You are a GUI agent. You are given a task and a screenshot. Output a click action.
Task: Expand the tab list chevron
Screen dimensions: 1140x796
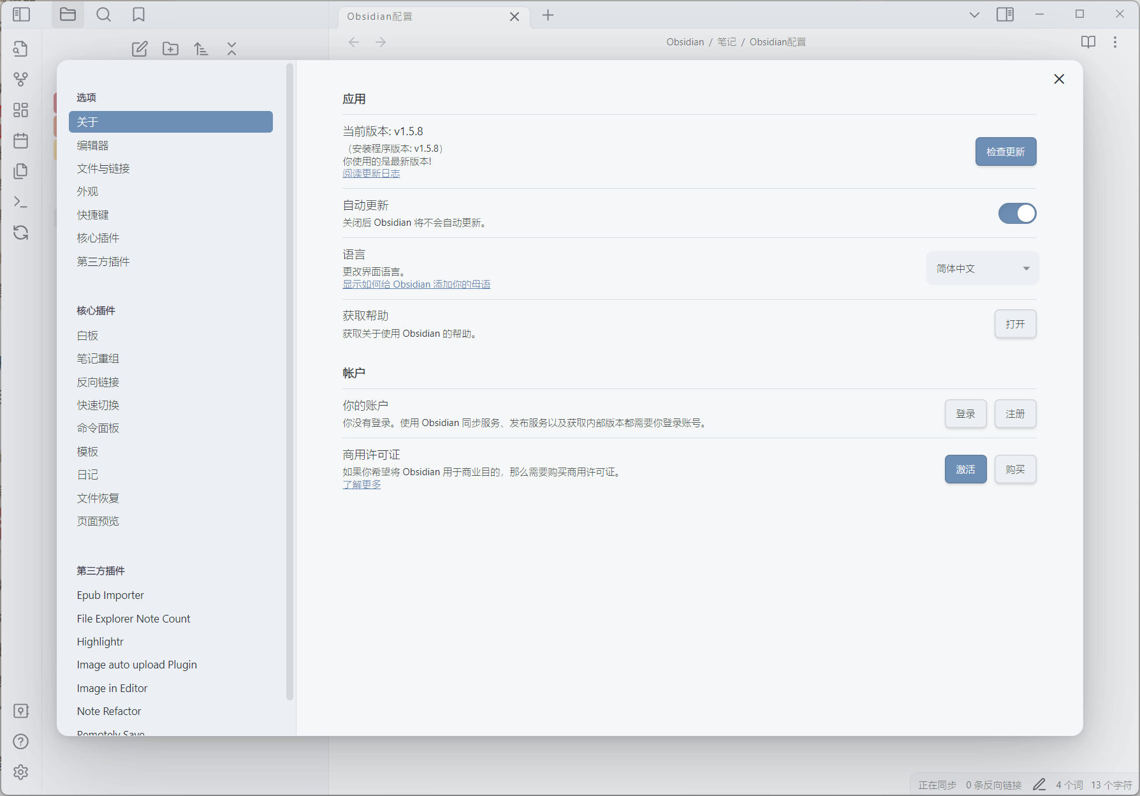[x=974, y=15]
